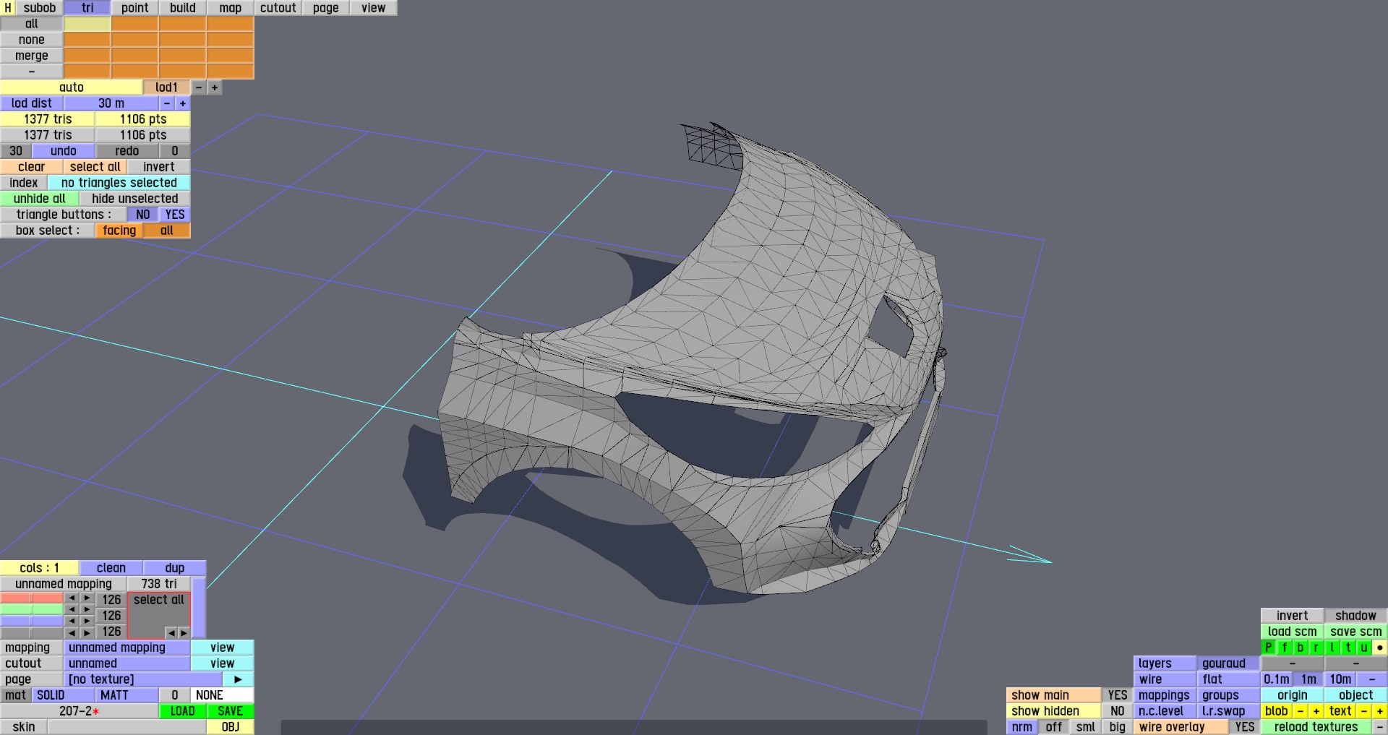Increase blob size with plus
Image resolution: width=1388 pixels, height=735 pixels.
(x=1316, y=711)
